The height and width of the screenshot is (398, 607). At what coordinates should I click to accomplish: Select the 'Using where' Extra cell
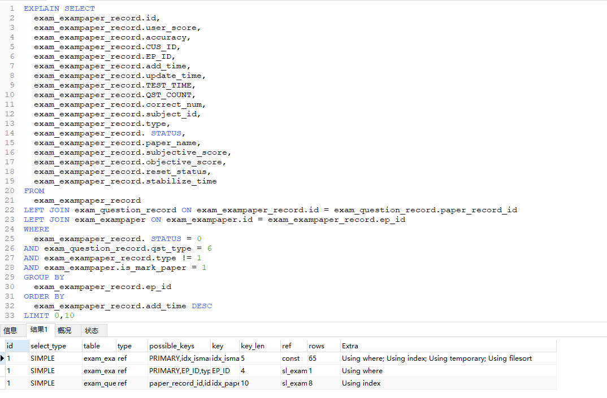click(x=448, y=370)
